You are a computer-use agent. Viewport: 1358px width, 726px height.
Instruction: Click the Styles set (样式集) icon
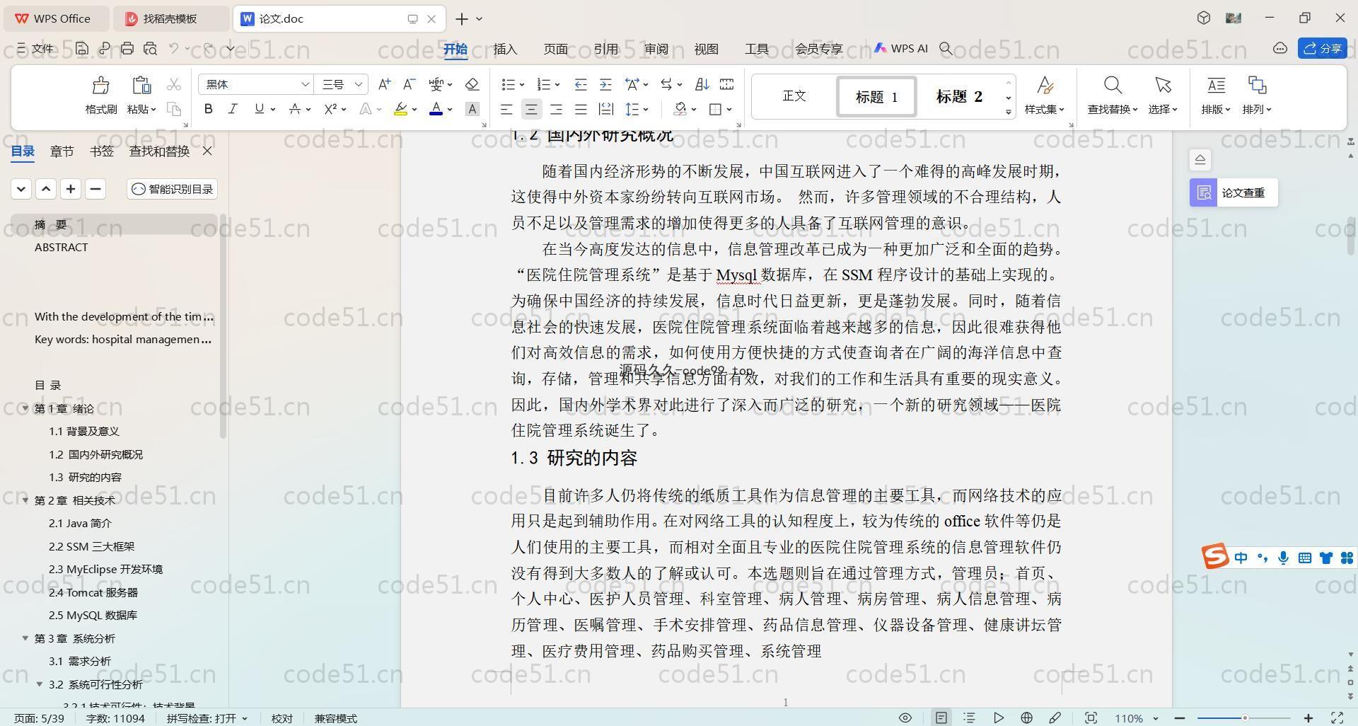click(1045, 86)
